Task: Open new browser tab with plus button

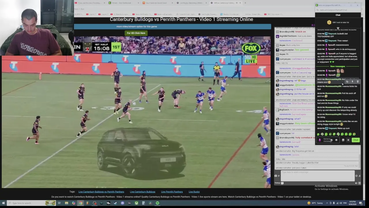Action: 245,3
